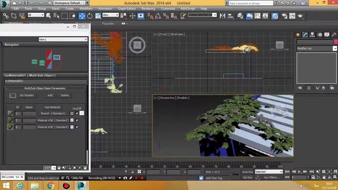Activate the Select and Rotate tool
338x190 pixels.
click(x=90, y=16)
